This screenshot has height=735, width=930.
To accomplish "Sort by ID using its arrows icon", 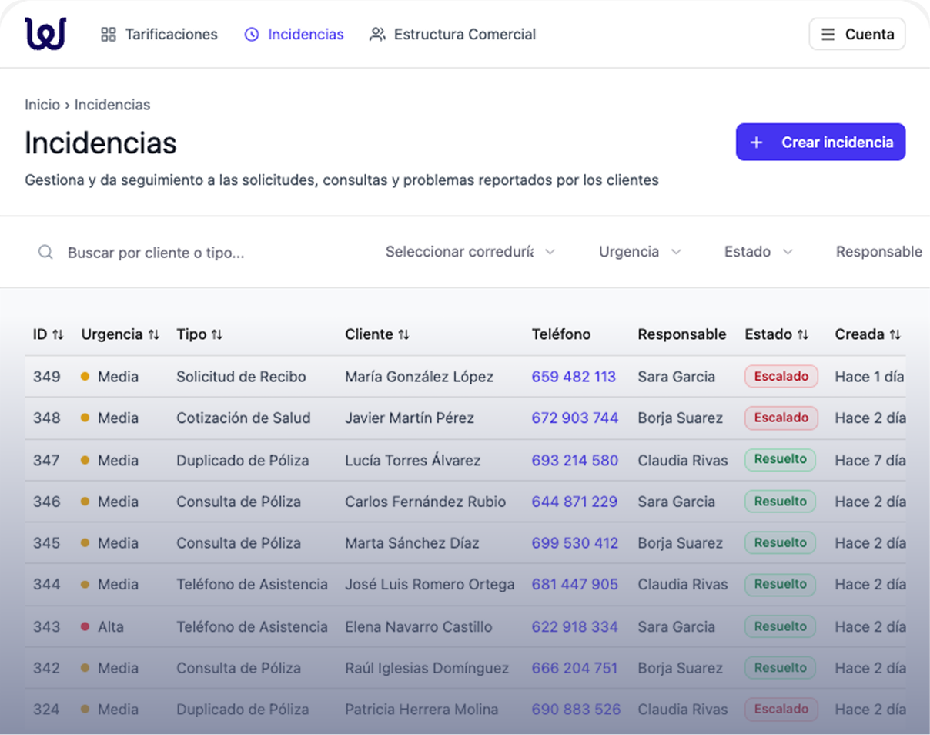I will pyautogui.click(x=58, y=334).
